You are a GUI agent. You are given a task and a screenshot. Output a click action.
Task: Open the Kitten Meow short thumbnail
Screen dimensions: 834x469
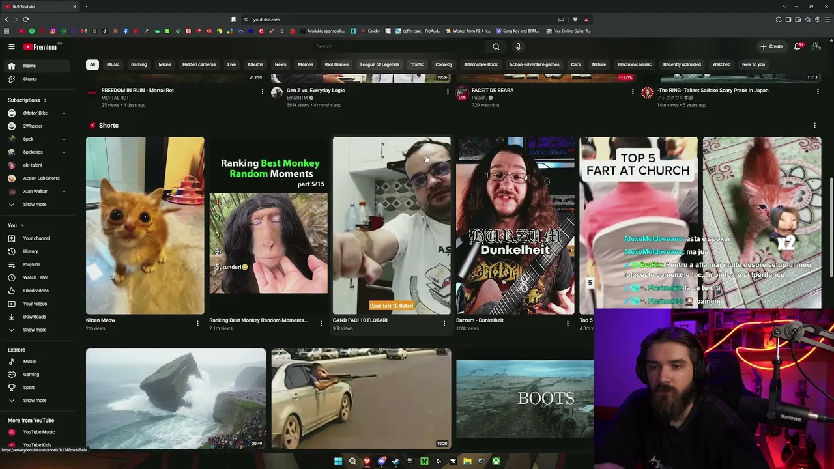tap(145, 225)
